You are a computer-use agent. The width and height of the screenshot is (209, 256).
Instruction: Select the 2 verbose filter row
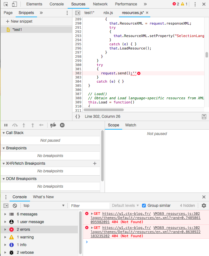[39, 252]
